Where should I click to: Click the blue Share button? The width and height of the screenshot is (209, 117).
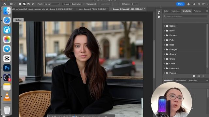coord(180,4)
